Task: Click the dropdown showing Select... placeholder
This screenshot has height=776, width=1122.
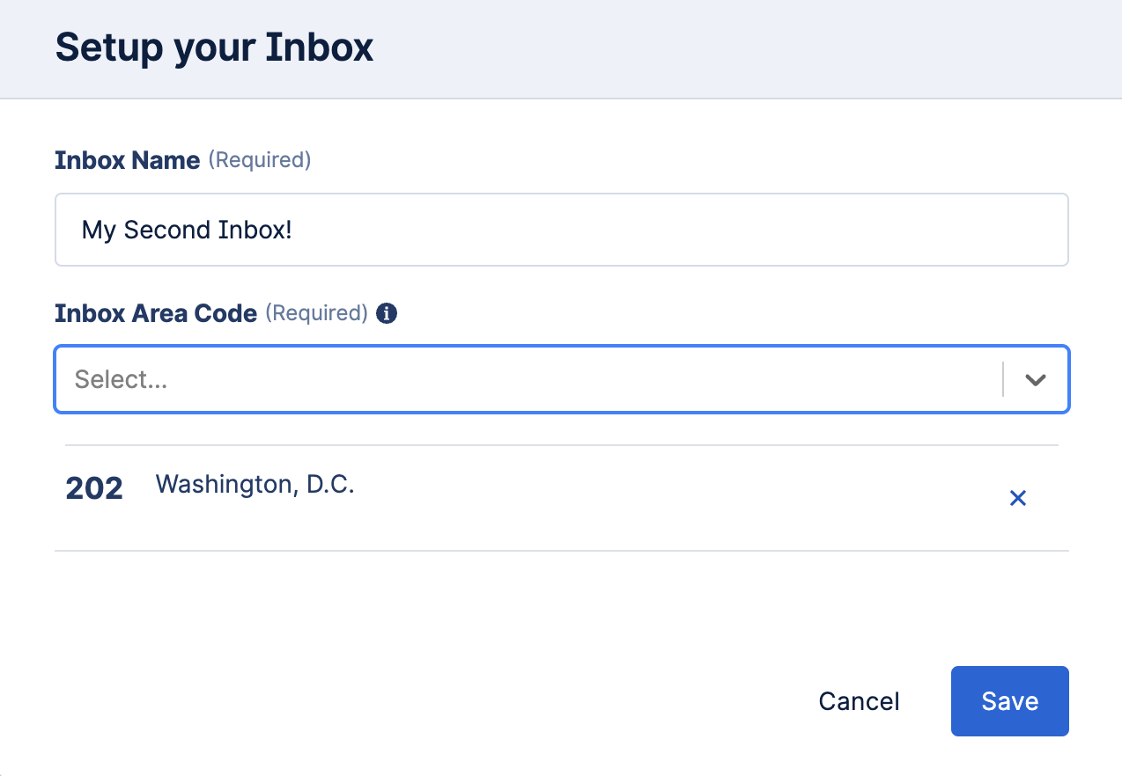Action: [528, 379]
